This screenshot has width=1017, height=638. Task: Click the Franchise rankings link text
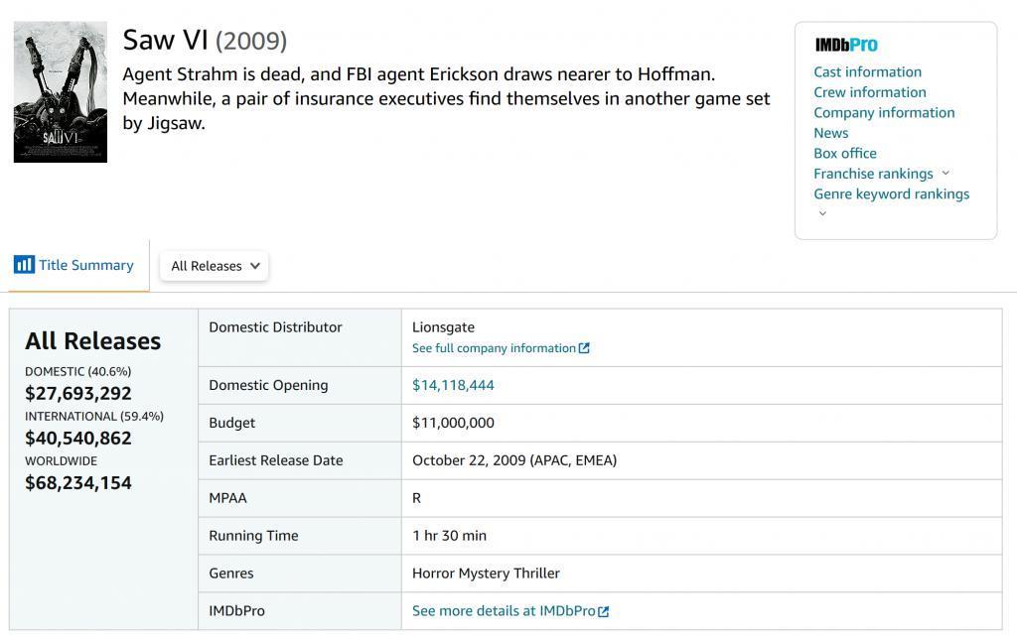tap(873, 174)
